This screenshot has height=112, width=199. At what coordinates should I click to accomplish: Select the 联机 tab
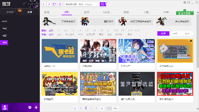pos(67,12)
